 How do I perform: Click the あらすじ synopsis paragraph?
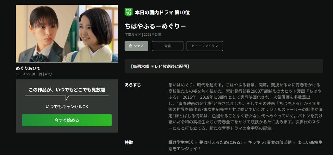point(245,107)
